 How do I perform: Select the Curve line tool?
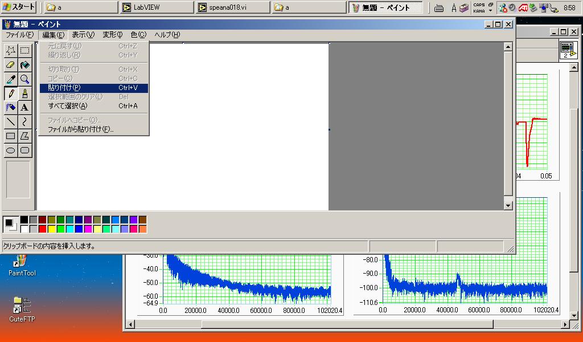point(24,122)
